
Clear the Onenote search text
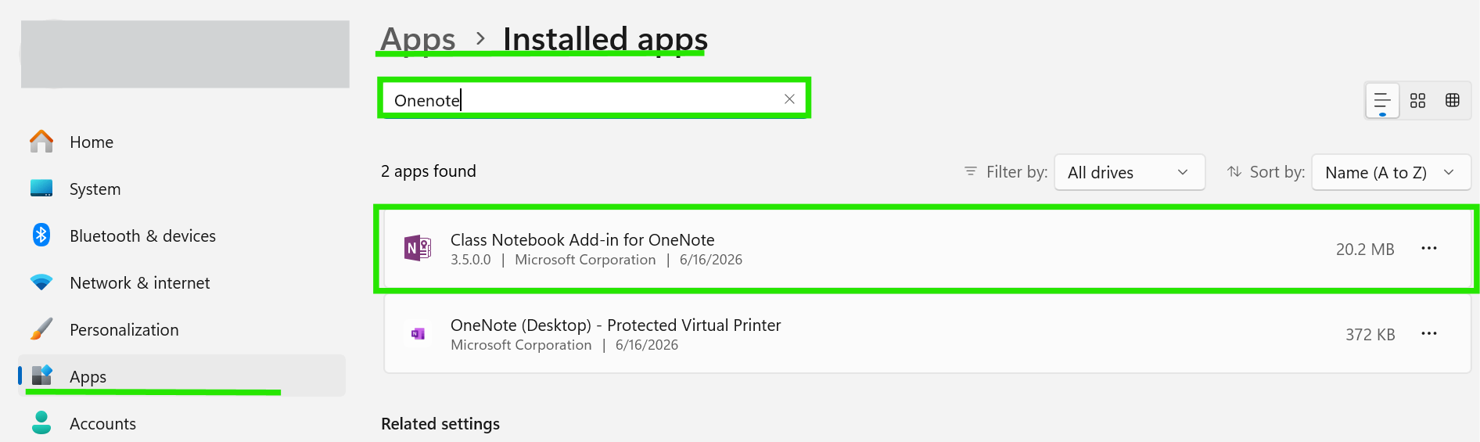click(789, 99)
